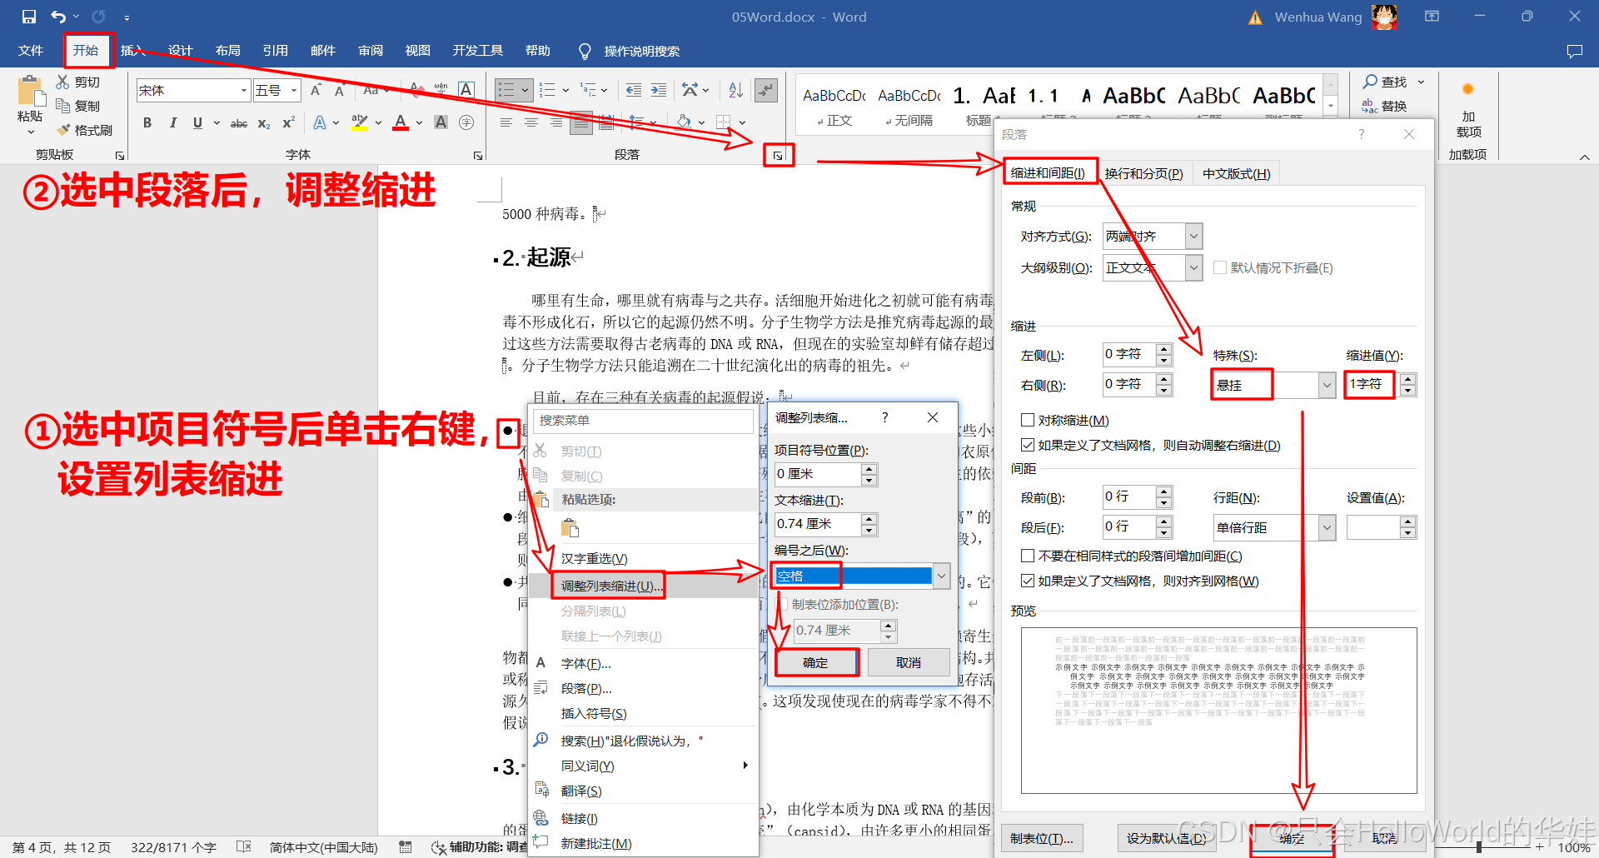
Task: Open 大纲级别 outline level dropdown
Action: (1193, 267)
